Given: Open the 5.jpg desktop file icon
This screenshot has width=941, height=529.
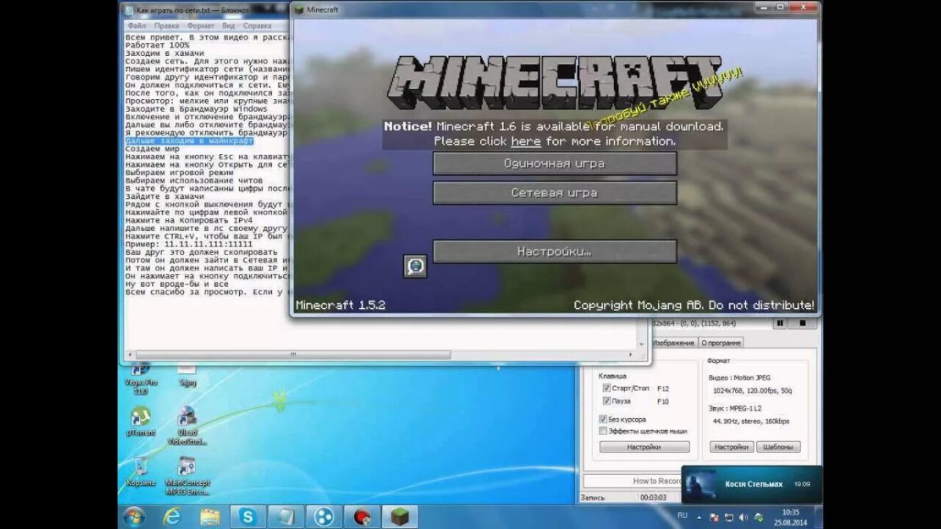Looking at the screenshot, I should (187, 375).
